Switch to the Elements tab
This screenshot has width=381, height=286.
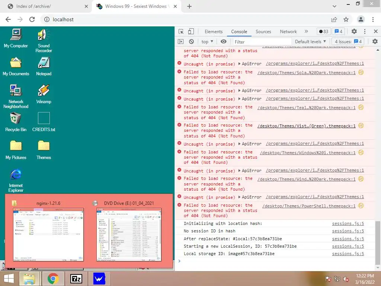(x=213, y=31)
